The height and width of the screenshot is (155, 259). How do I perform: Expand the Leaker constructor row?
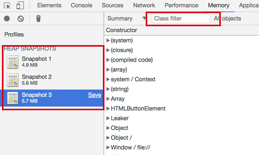108,118
